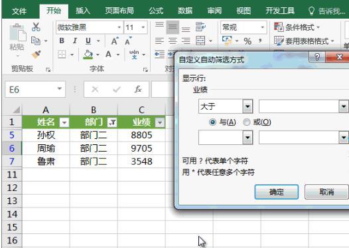The image size is (349, 248).
Task: Open the 常规 number format dropdown
Action: [263, 27]
